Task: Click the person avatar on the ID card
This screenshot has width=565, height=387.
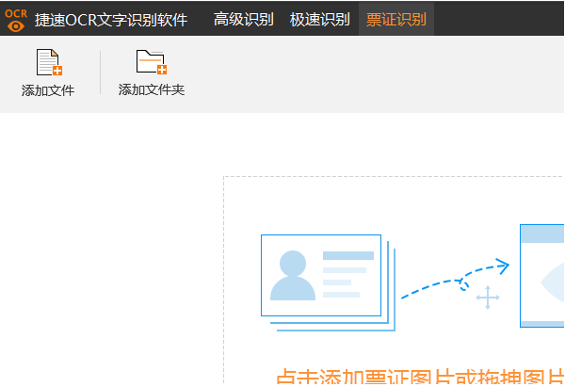Action: tap(293, 276)
